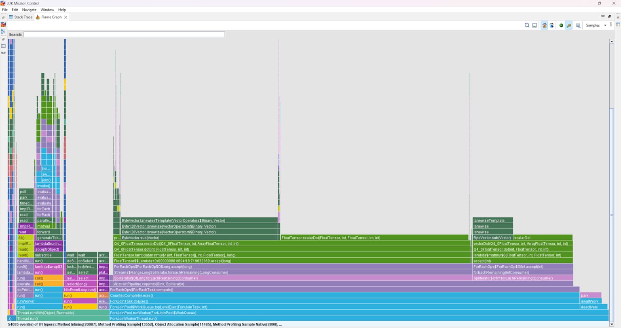Toggle the highlighted icon left of save
Screen dimensions: 621x328
[x=569, y=25]
